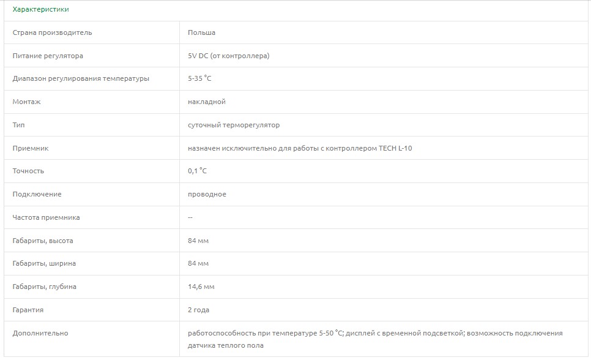Select the накладной value text
The height and width of the screenshot is (360, 591).
pos(207,102)
